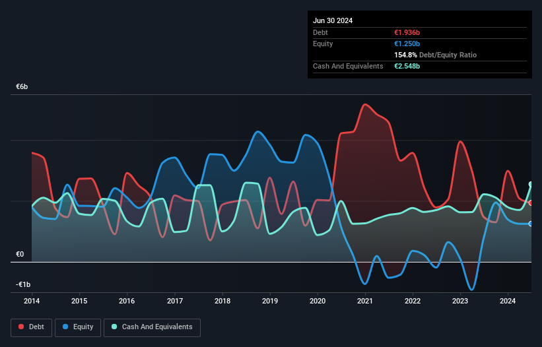Select the 2016 x-axis label
542x347 pixels.
pos(127,301)
